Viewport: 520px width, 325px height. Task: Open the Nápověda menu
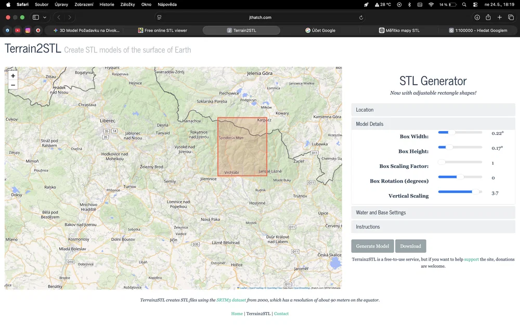[167, 4]
